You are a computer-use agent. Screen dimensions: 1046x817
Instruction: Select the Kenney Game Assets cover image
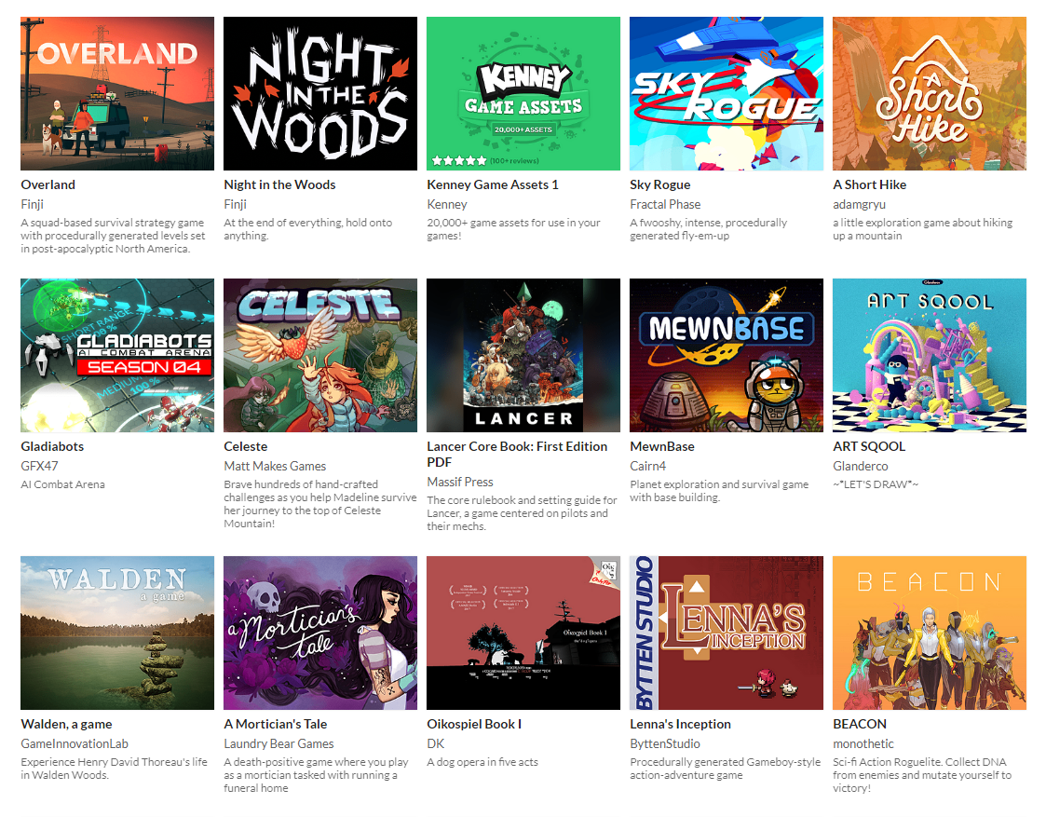(523, 93)
